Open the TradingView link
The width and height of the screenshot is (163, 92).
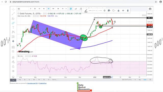[43, 83]
